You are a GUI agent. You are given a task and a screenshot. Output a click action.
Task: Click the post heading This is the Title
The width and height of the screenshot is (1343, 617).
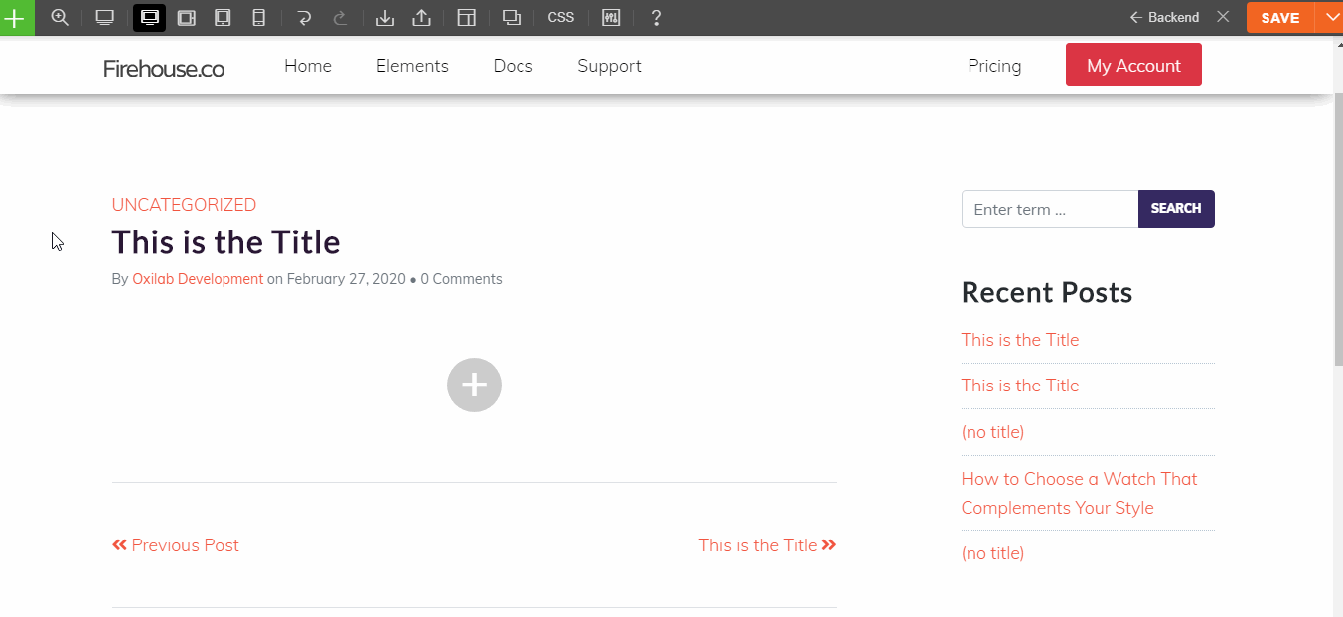[x=225, y=242]
